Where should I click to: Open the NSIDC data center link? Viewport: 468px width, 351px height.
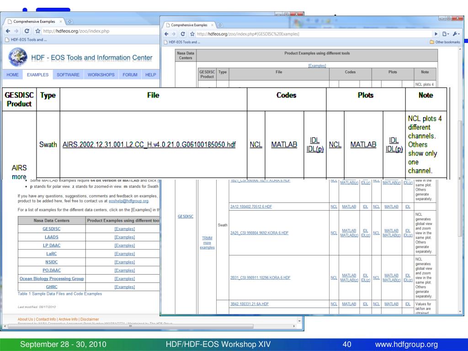51,262
